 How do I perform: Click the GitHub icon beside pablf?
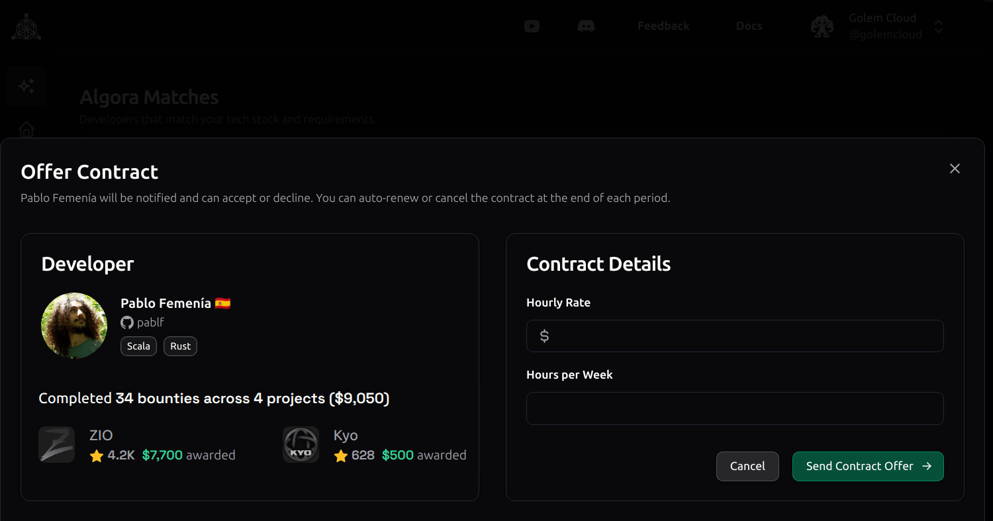127,323
